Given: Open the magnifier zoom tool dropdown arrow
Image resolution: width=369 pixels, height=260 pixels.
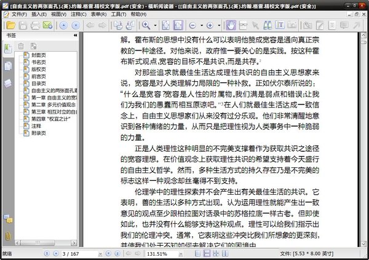Looking at the screenshot, I should [x=155, y=25].
